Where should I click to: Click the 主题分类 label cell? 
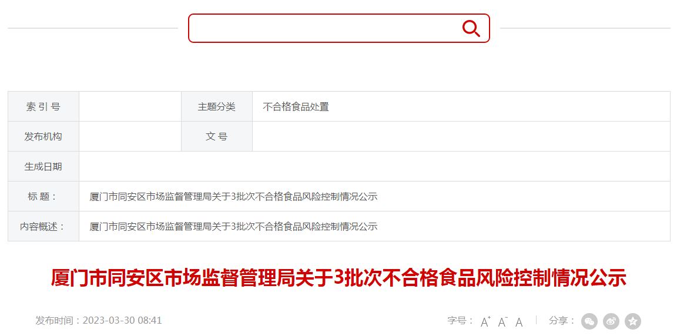point(217,106)
